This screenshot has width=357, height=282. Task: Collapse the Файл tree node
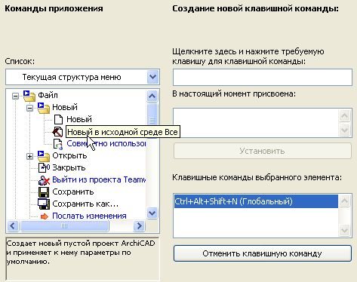tap(15, 96)
